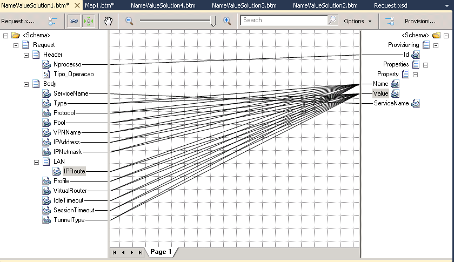
Task: Click inside the Search text box
Action: tap(284, 21)
